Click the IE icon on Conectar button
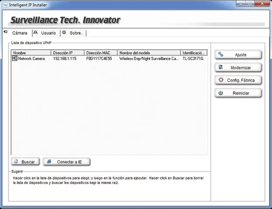272x209 pixels. click(49, 161)
